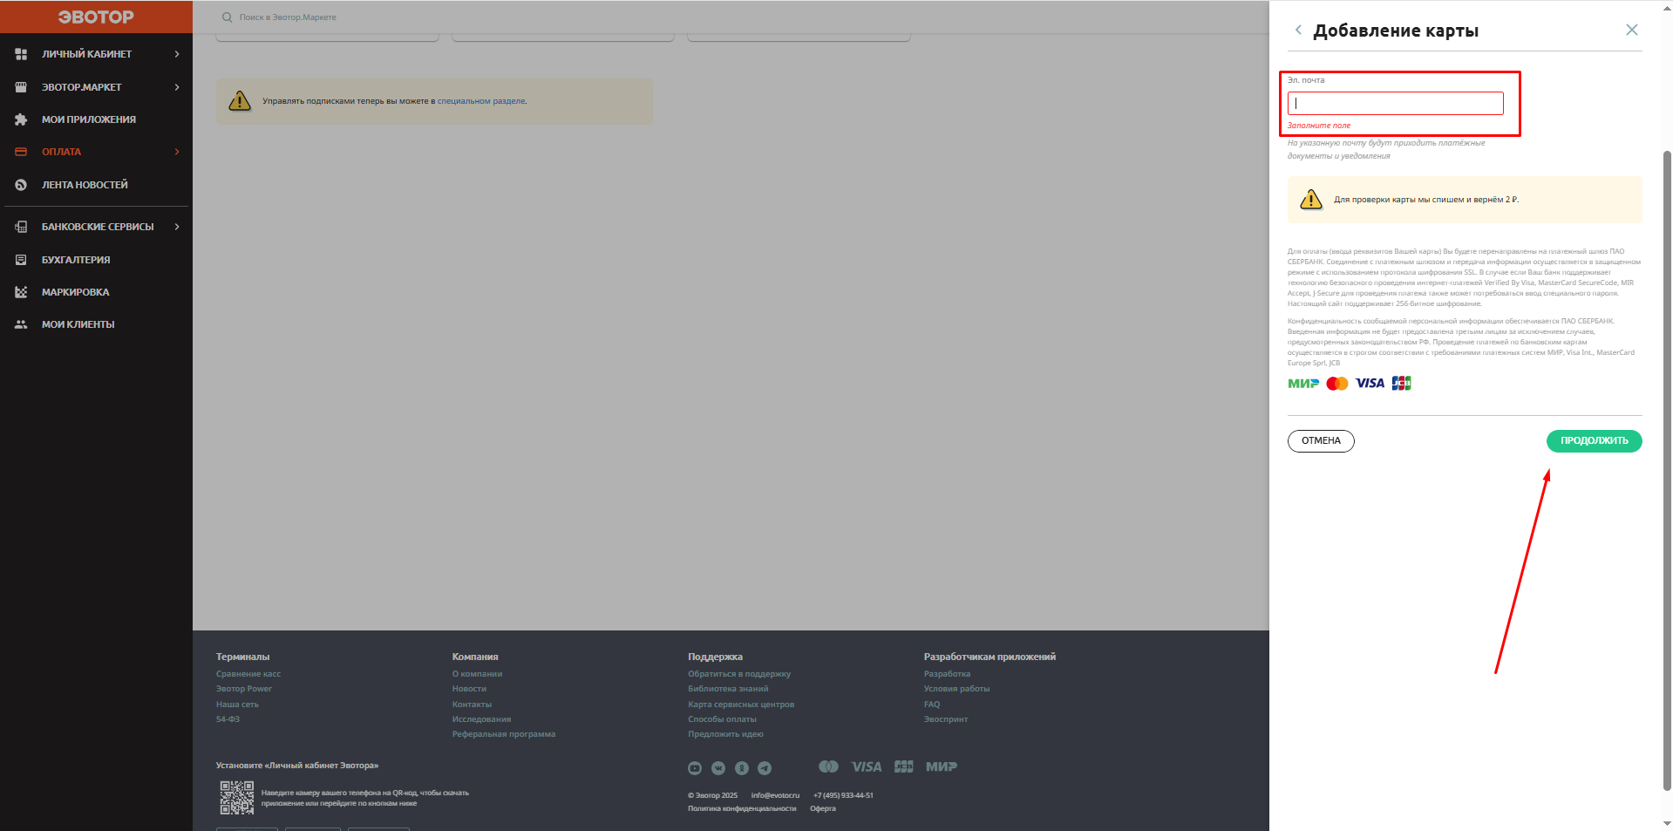Open 54-ФЗ footer link
This screenshot has height=831, width=1673.
228,719
